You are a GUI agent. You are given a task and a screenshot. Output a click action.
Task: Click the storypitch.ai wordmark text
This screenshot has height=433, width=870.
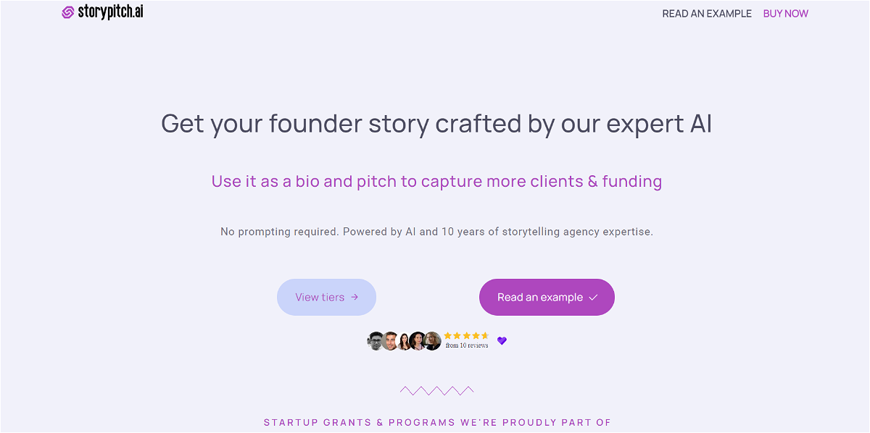point(110,12)
